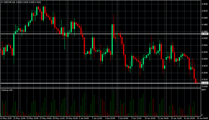The height and width of the screenshot is (120, 209).
Task: Click the 0.9425 price scale label
Action: click(x=205, y=32)
